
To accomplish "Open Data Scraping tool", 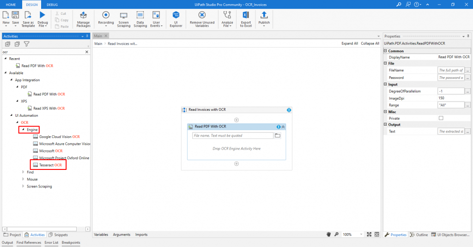I will pyautogui.click(x=140, y=19).
